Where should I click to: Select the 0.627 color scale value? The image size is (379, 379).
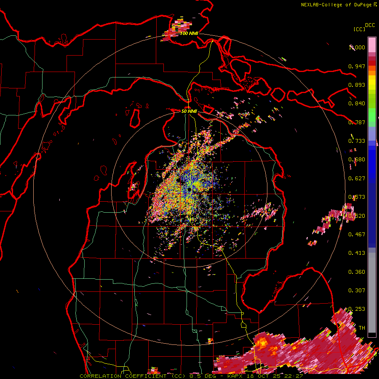pos(357,179)
